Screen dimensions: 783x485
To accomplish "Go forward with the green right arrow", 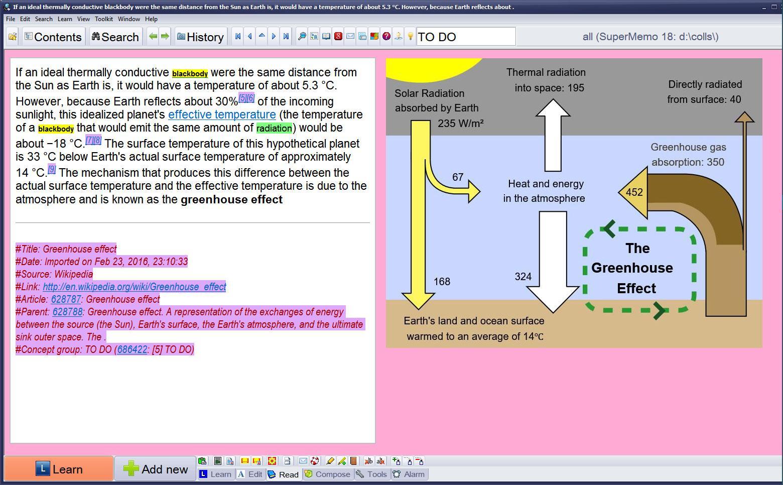I will click(165, 37).
